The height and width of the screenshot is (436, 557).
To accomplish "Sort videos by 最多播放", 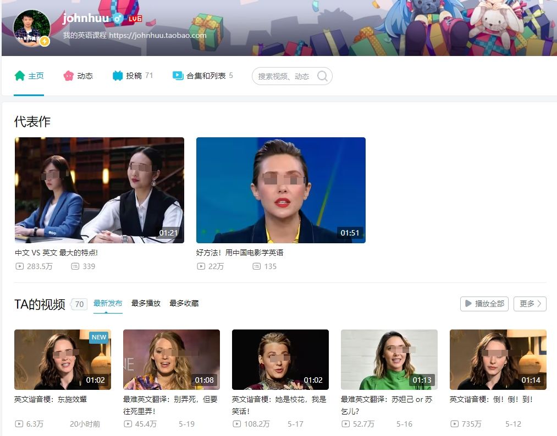I will tap(145, 303).
